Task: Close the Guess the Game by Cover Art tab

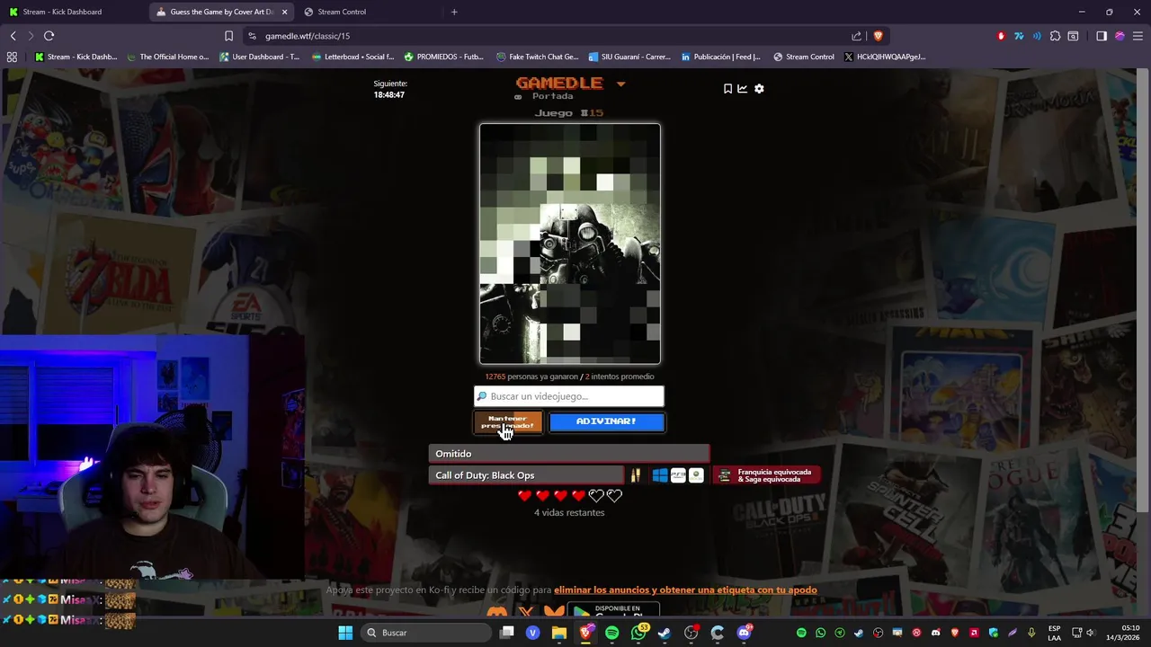Action: point(285,12)
